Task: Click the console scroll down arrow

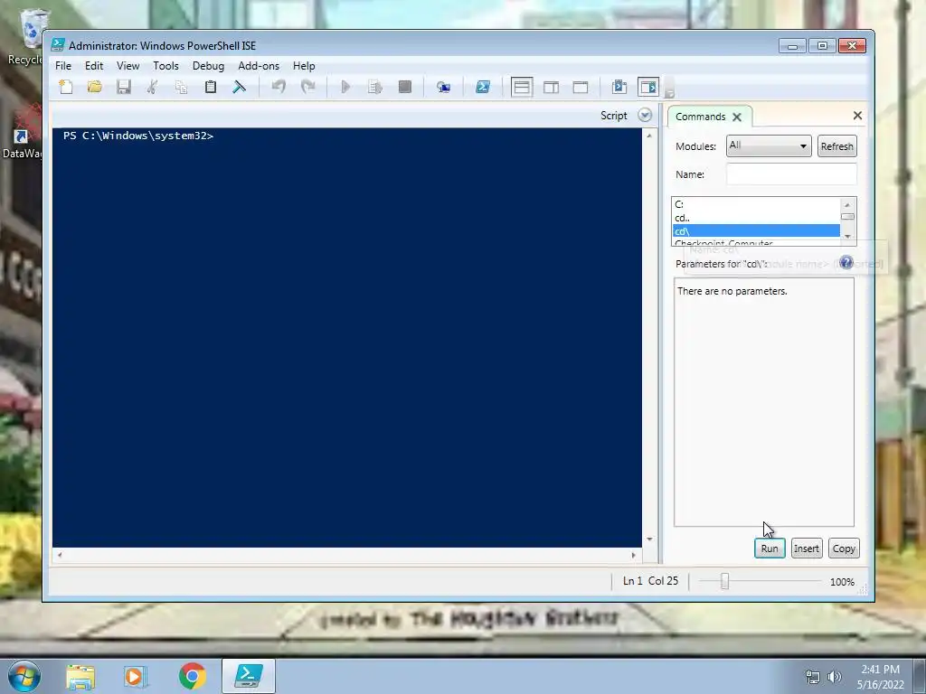Action: (x=649, y=539)
